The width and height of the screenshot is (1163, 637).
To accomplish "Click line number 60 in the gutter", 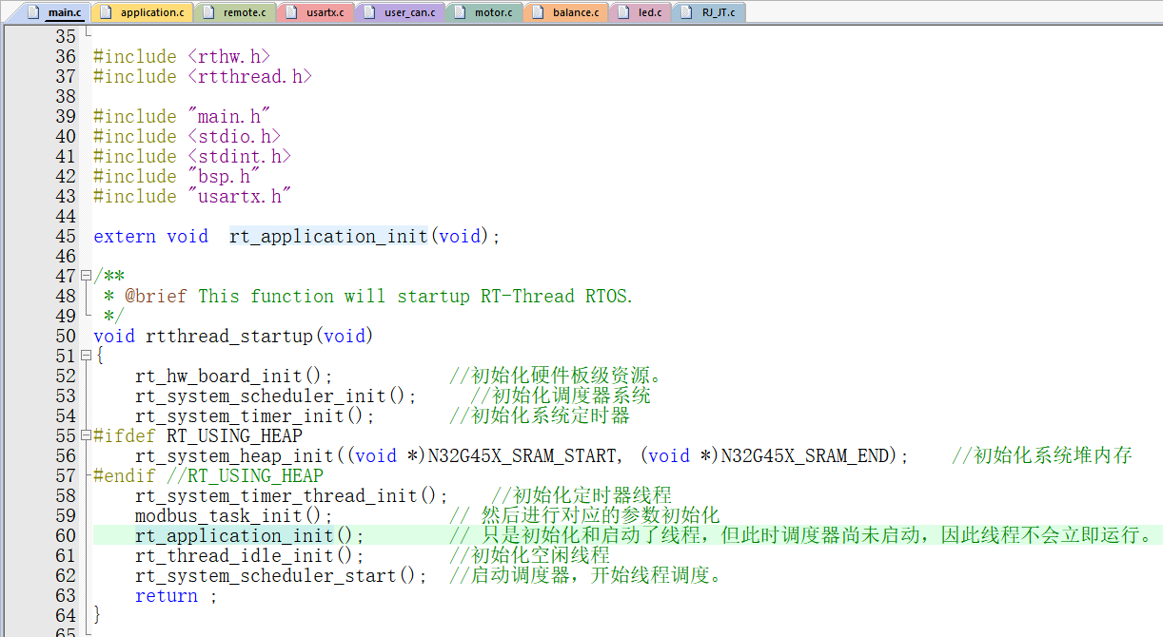I will pos(65,535).
